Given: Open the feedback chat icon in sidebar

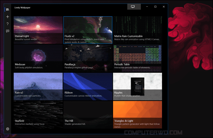Looking at the screenshot, I should [8, 31].
